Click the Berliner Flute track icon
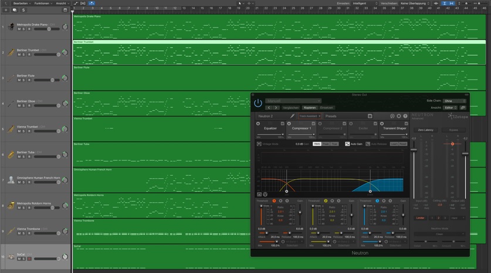The image size is (491, 273). point(11,78)
